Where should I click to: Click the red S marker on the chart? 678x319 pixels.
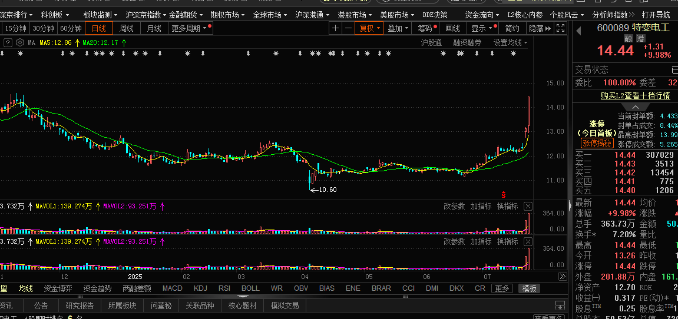tap(503, 194)
